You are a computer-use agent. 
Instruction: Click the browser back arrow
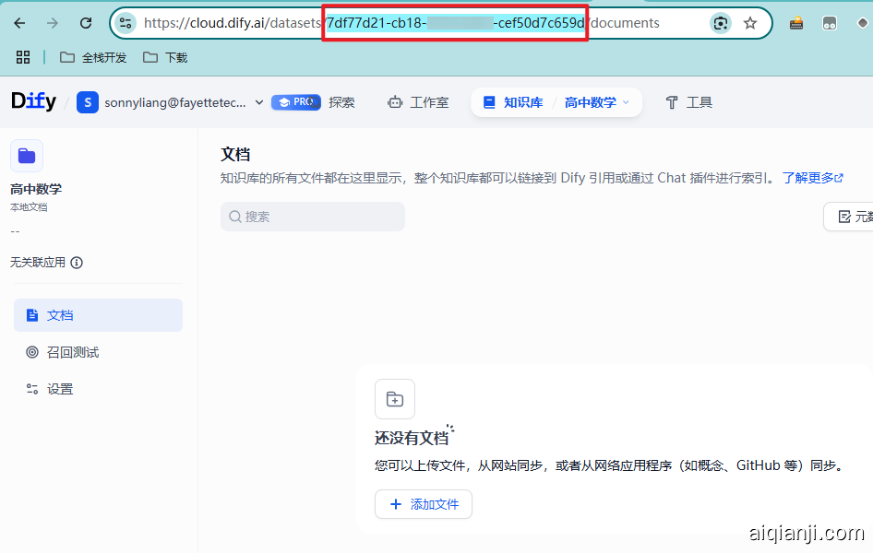pos(19,23)
